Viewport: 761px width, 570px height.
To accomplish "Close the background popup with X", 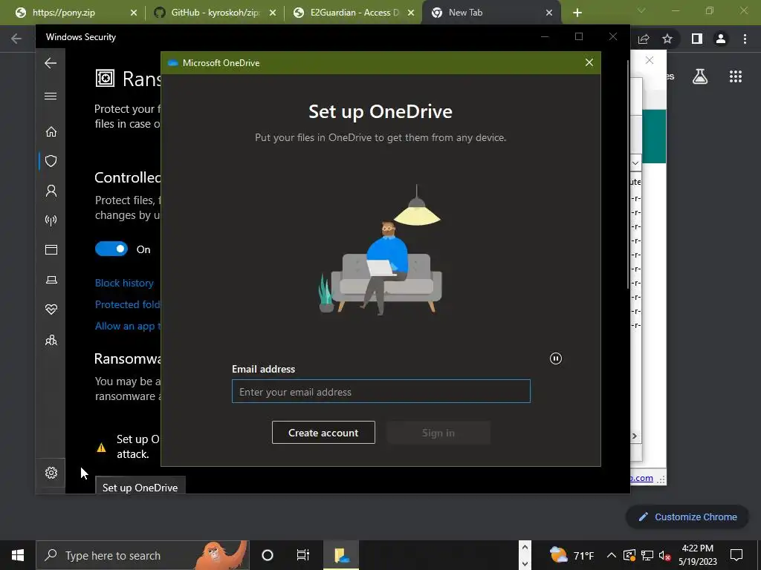I will coord(650,60).
